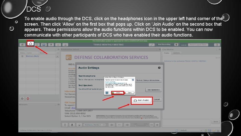241x136 pixels.
Task: Minimize the Webcams panel
Action: 56,105
